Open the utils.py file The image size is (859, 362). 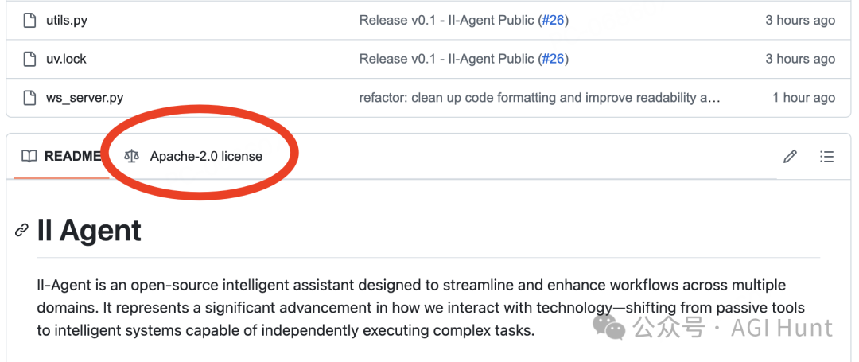(x=66, y=21)
